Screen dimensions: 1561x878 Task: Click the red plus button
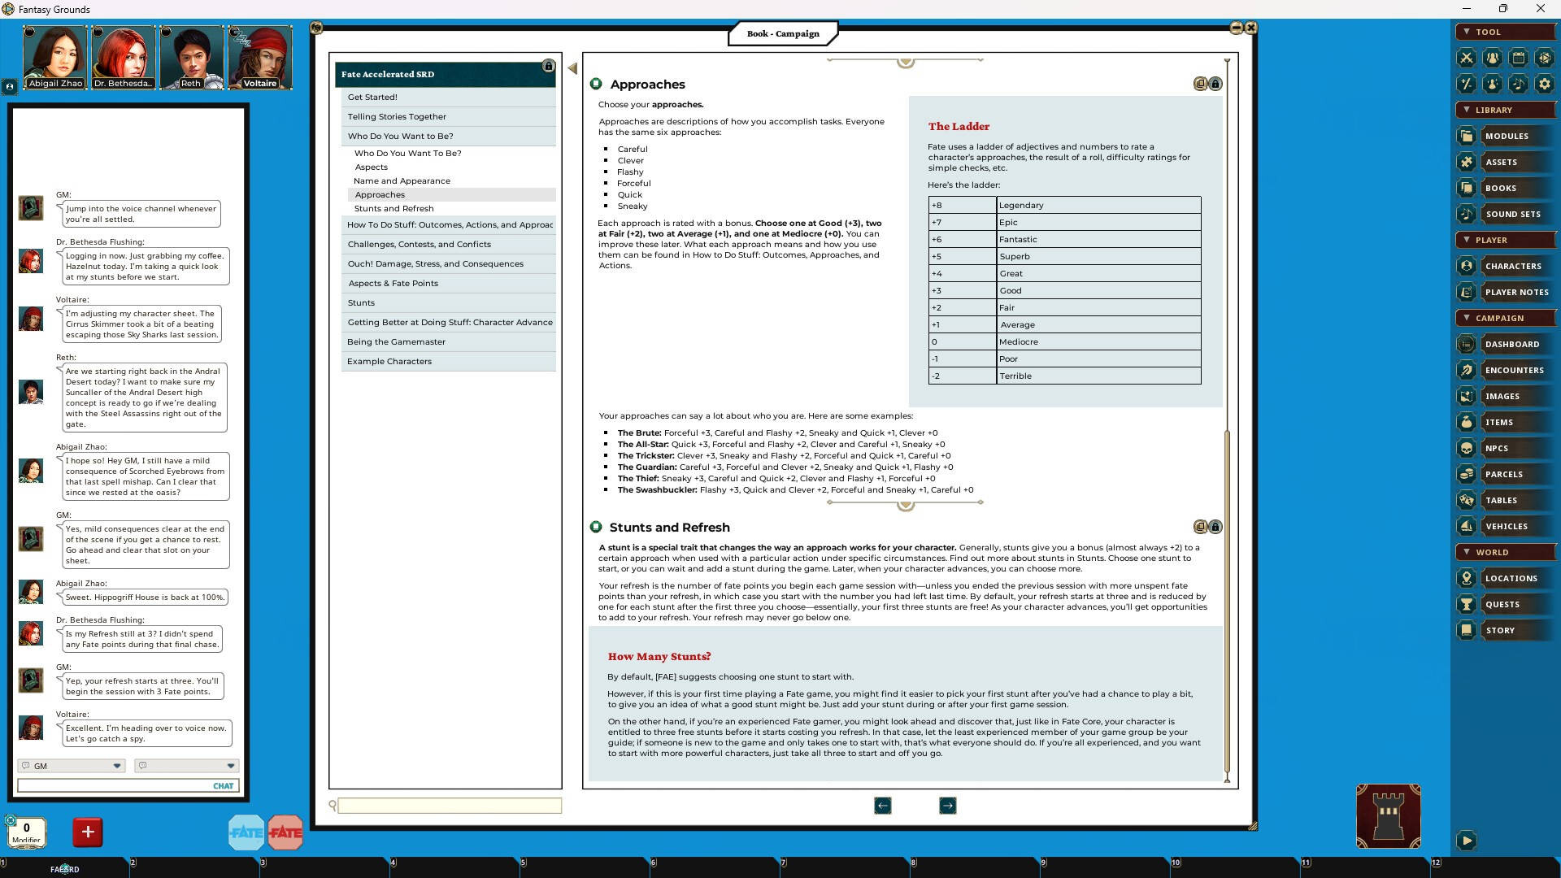pos(88,832)
